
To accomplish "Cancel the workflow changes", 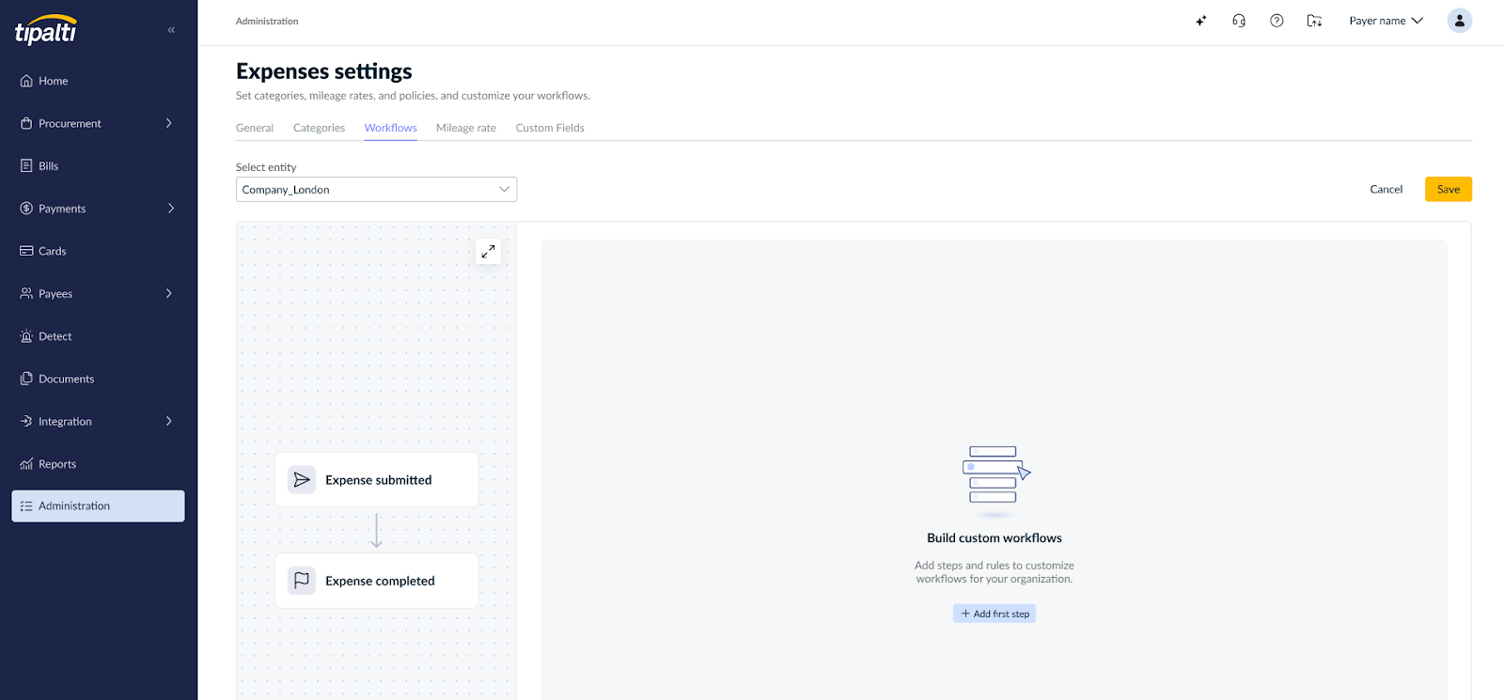I will point(1386,190).
